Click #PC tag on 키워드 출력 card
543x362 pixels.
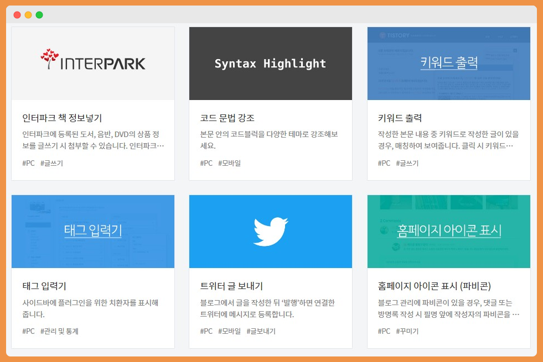384,163
